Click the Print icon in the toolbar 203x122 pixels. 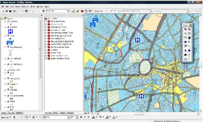14,11
